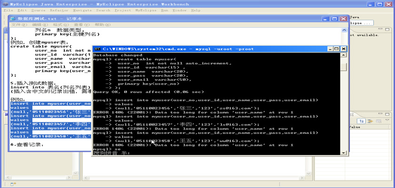Click '05110023457' highlighted line in Notepad
Image resolution: width=395 pixels, height=188 pixels.
pos(50,124)
